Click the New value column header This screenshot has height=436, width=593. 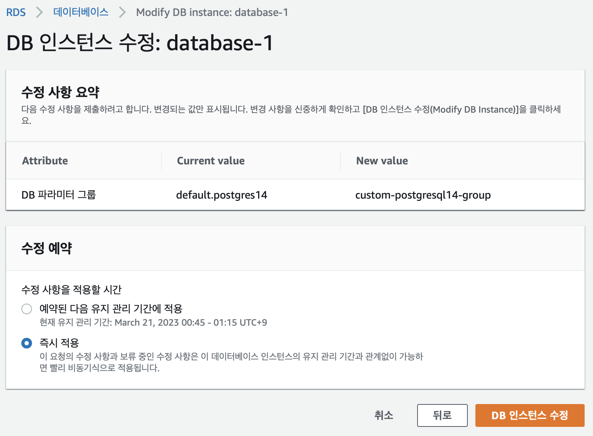[382, 161]
